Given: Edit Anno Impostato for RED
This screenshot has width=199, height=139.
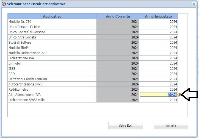Looking at the screenshot, I should (x=158, y=74).
